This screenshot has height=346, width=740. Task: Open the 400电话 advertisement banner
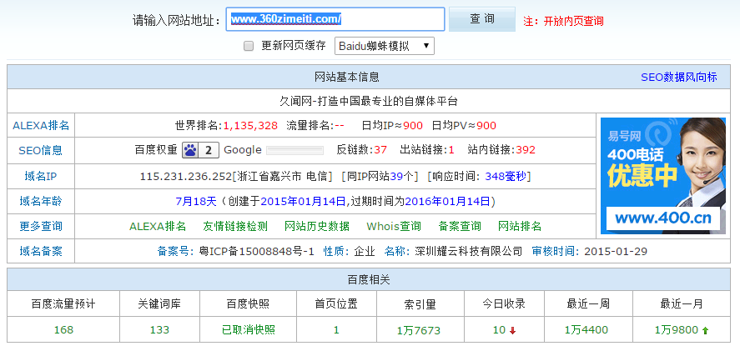(663, 176)
